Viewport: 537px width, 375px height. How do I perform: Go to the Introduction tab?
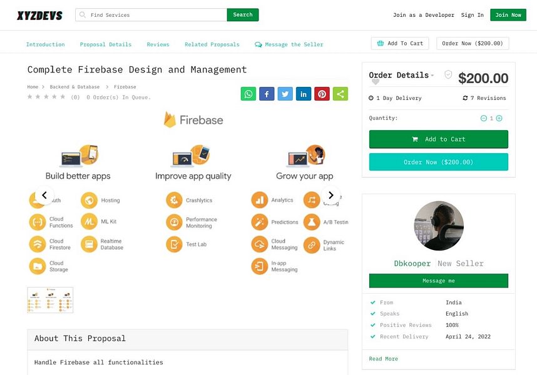point(46,44)
